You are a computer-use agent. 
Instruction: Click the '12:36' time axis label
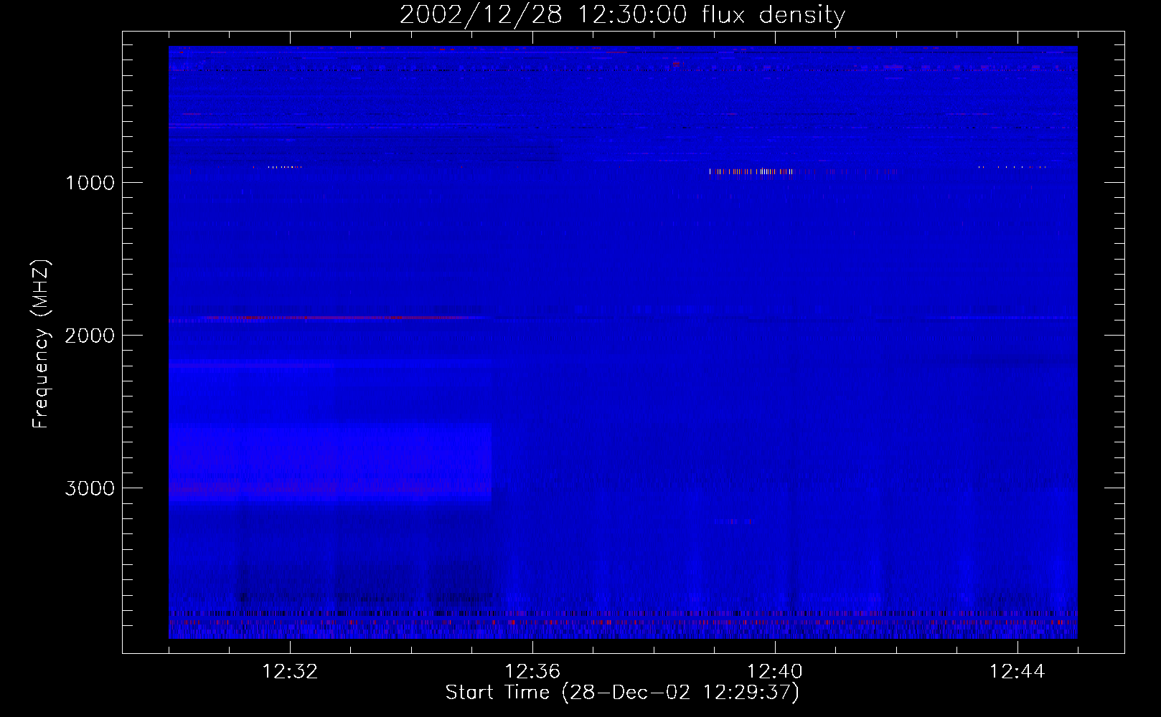tap(532, 672)
